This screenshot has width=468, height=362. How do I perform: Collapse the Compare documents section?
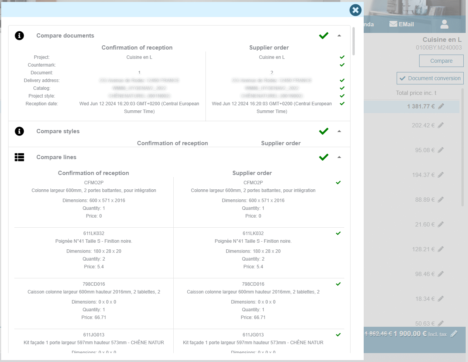[x=339, y=36]
